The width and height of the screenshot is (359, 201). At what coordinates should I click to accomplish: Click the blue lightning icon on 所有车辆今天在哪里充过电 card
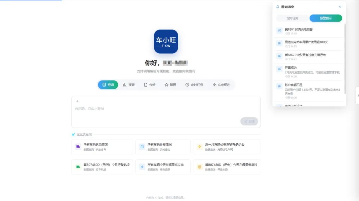[142, 167]
